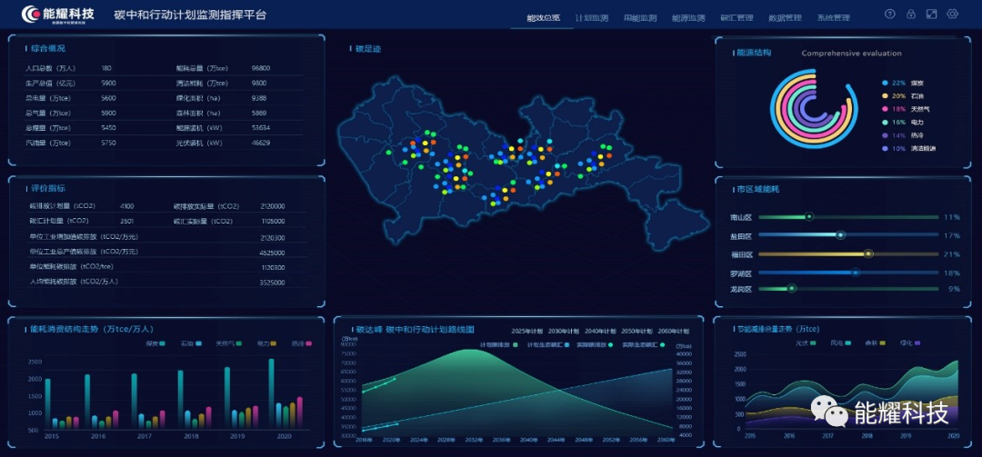This screenshot has height=457, width=982.
Task: Click the lock screen icon
Action: (x=910, y=15)
